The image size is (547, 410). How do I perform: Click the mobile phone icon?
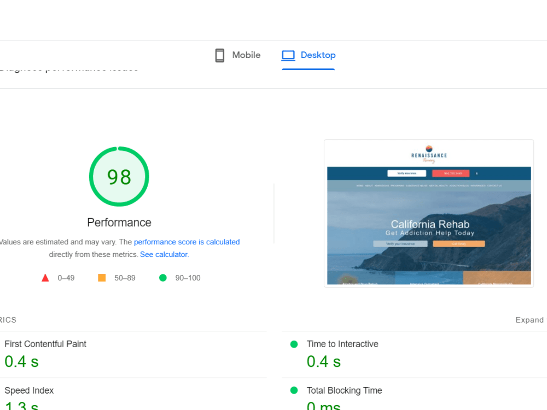(220, 55)
